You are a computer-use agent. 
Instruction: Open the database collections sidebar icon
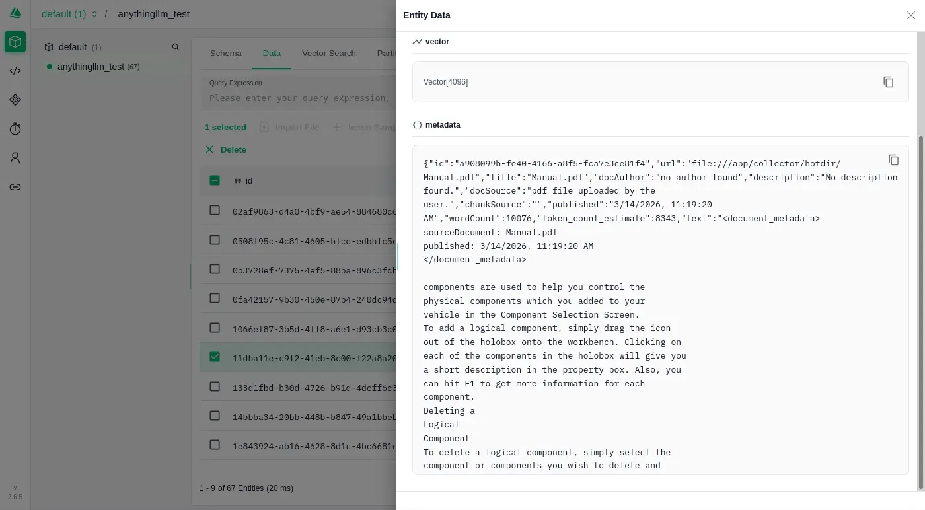coord(15,42)
